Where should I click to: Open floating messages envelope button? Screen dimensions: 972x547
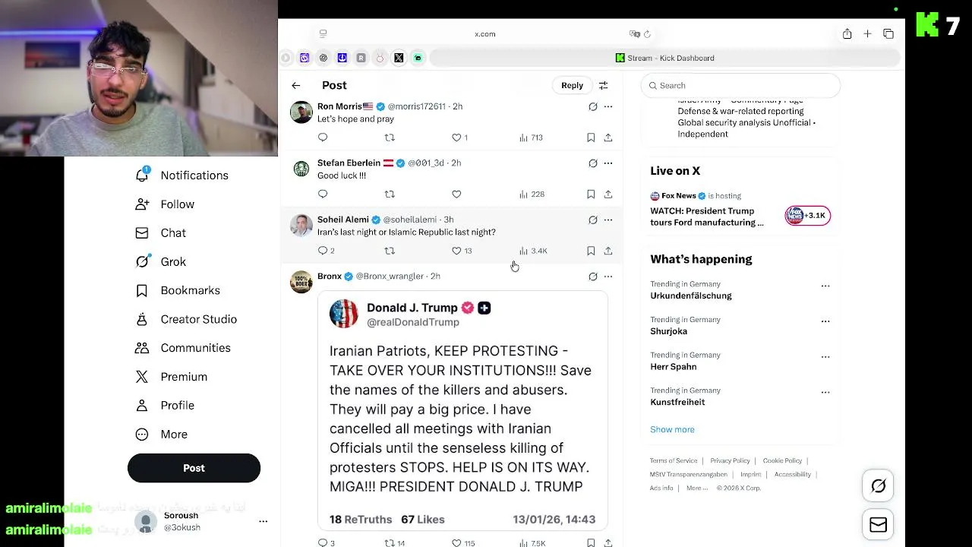click(879, 525)
